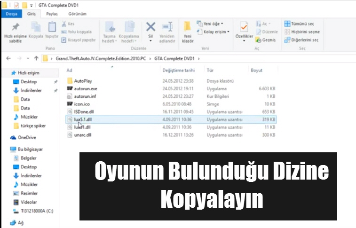Sort by Boyut column header

click(x=257, y=71)
